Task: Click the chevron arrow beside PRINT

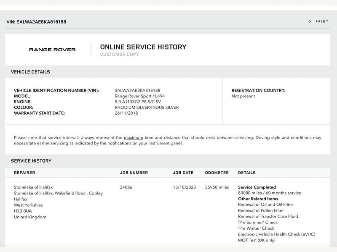Action: [310, 21]
